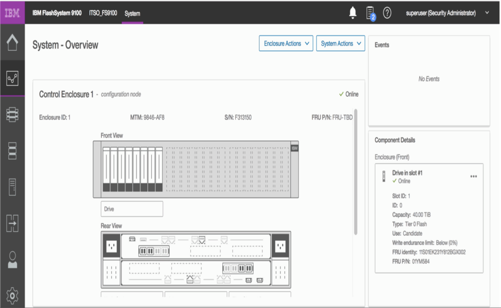Click the No Events message
Screen dimensions: 501x308
tap(429, 79)
